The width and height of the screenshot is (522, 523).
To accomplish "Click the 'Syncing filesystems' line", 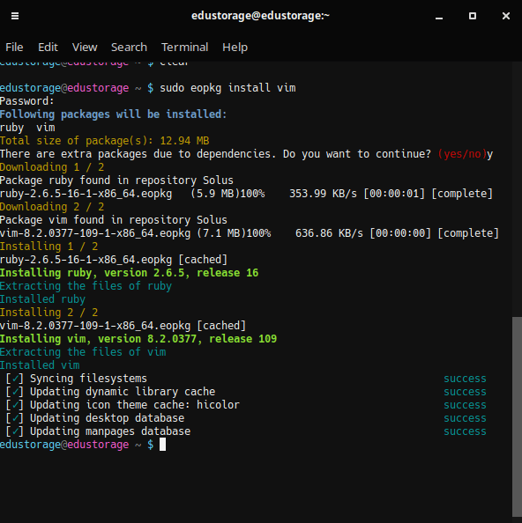I will pyautogui.click(x=88, y=379).
